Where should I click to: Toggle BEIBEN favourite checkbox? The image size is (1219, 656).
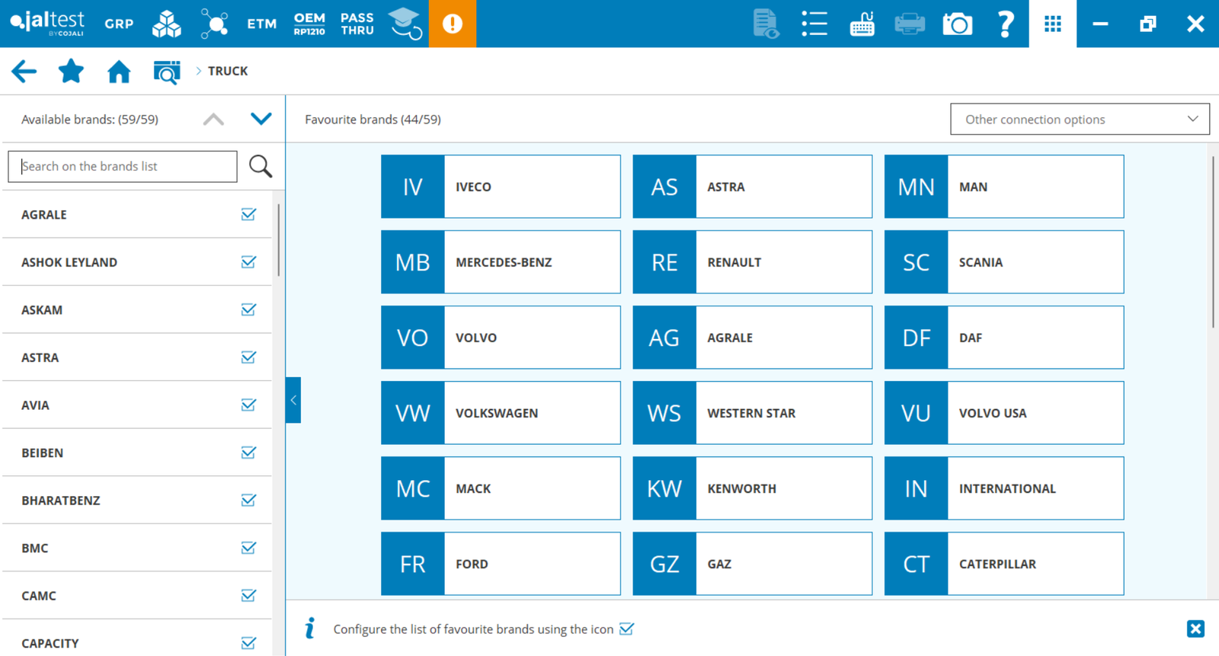point(248,453)
